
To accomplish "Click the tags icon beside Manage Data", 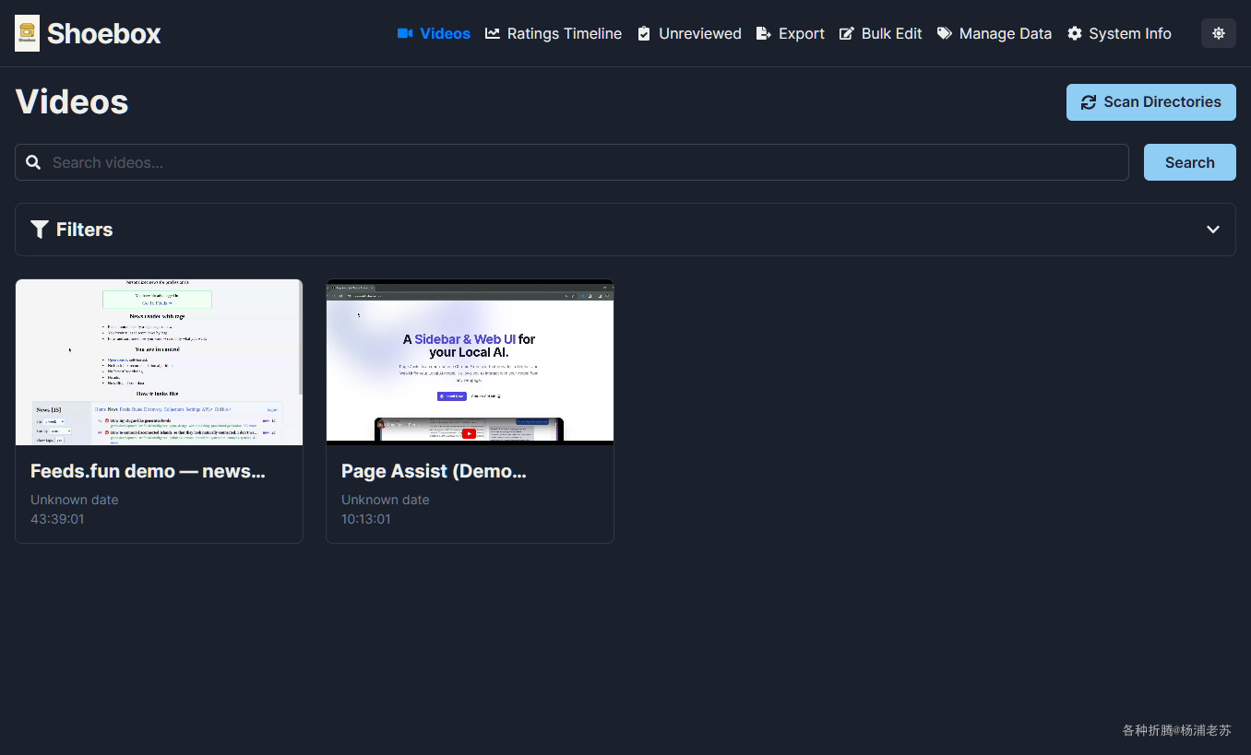I will (945, 33).
